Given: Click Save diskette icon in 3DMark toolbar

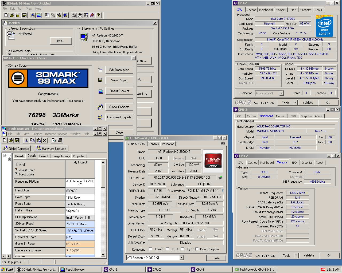Looking at the screenshot, I should point(24,15).
